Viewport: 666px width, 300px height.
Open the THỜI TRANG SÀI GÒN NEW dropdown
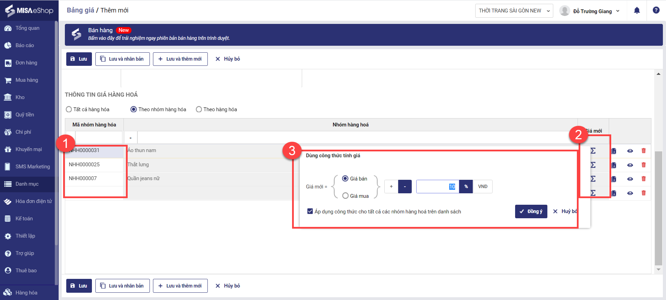514,11
